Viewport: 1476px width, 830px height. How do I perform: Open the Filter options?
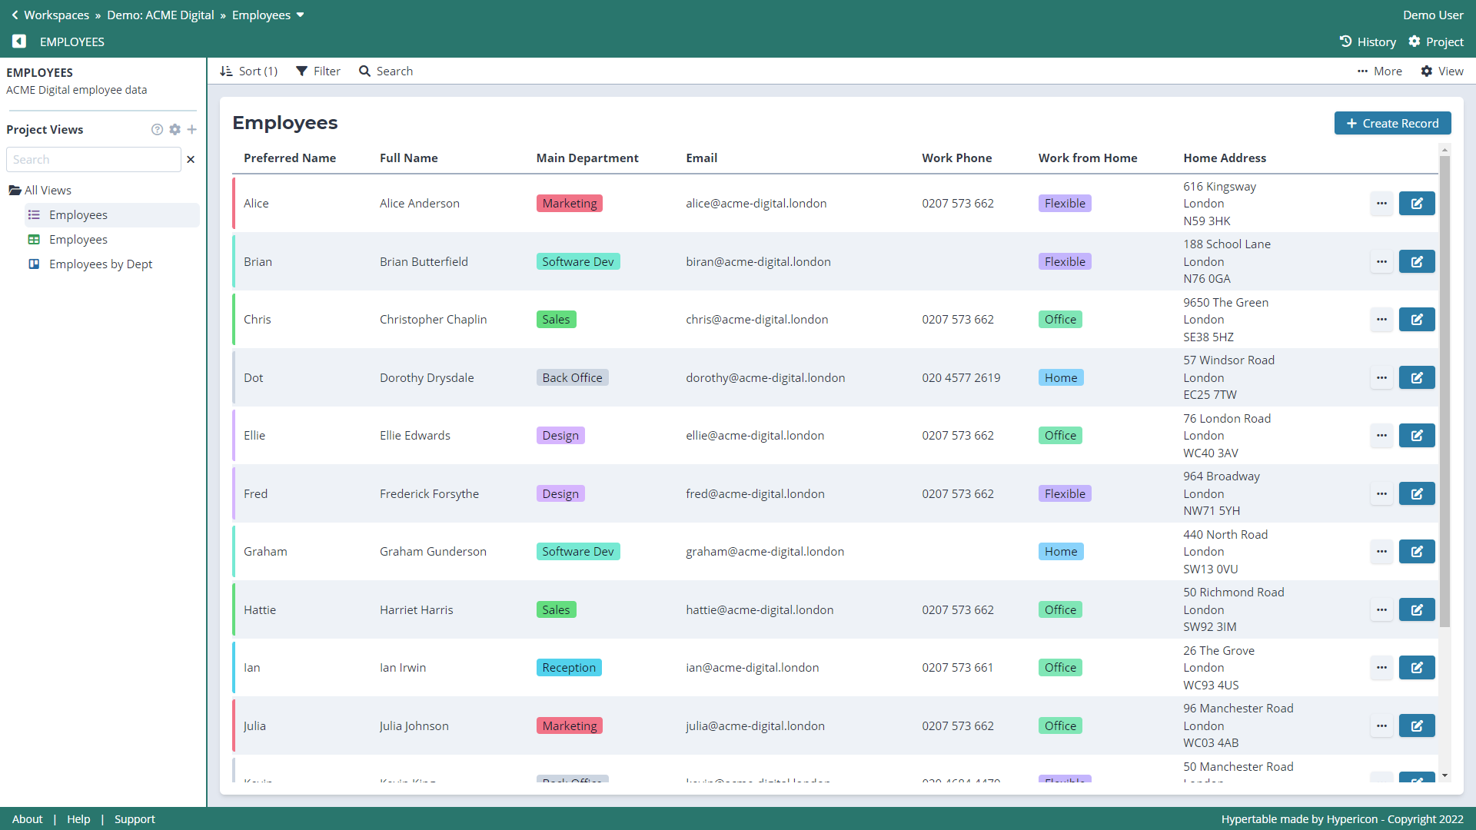click(x=318, y=71)
